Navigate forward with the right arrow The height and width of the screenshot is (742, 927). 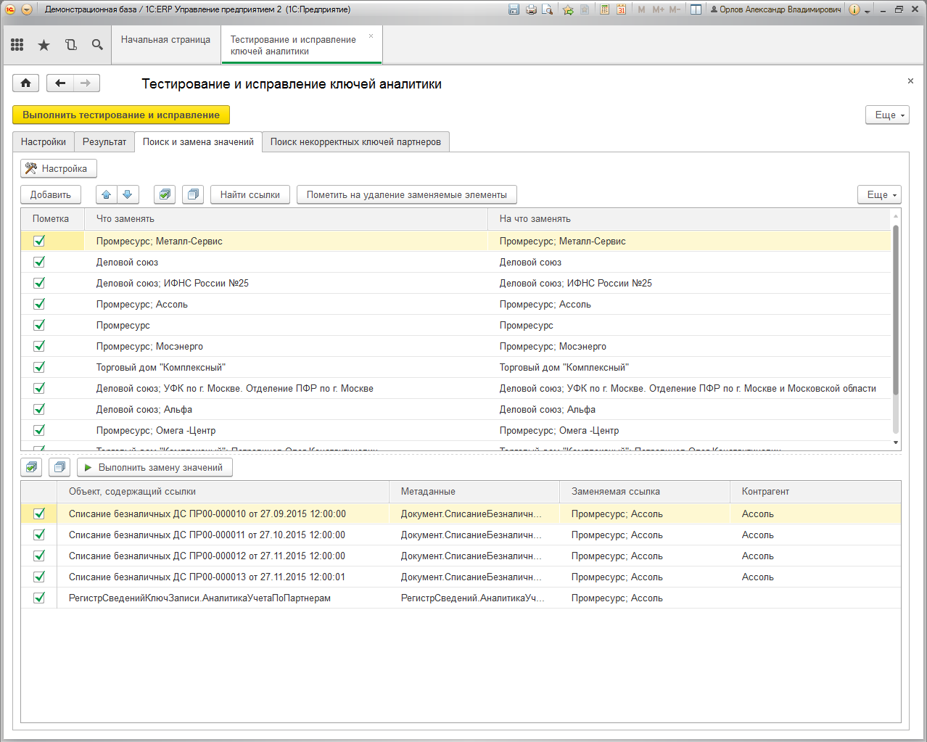pos(86,83)
